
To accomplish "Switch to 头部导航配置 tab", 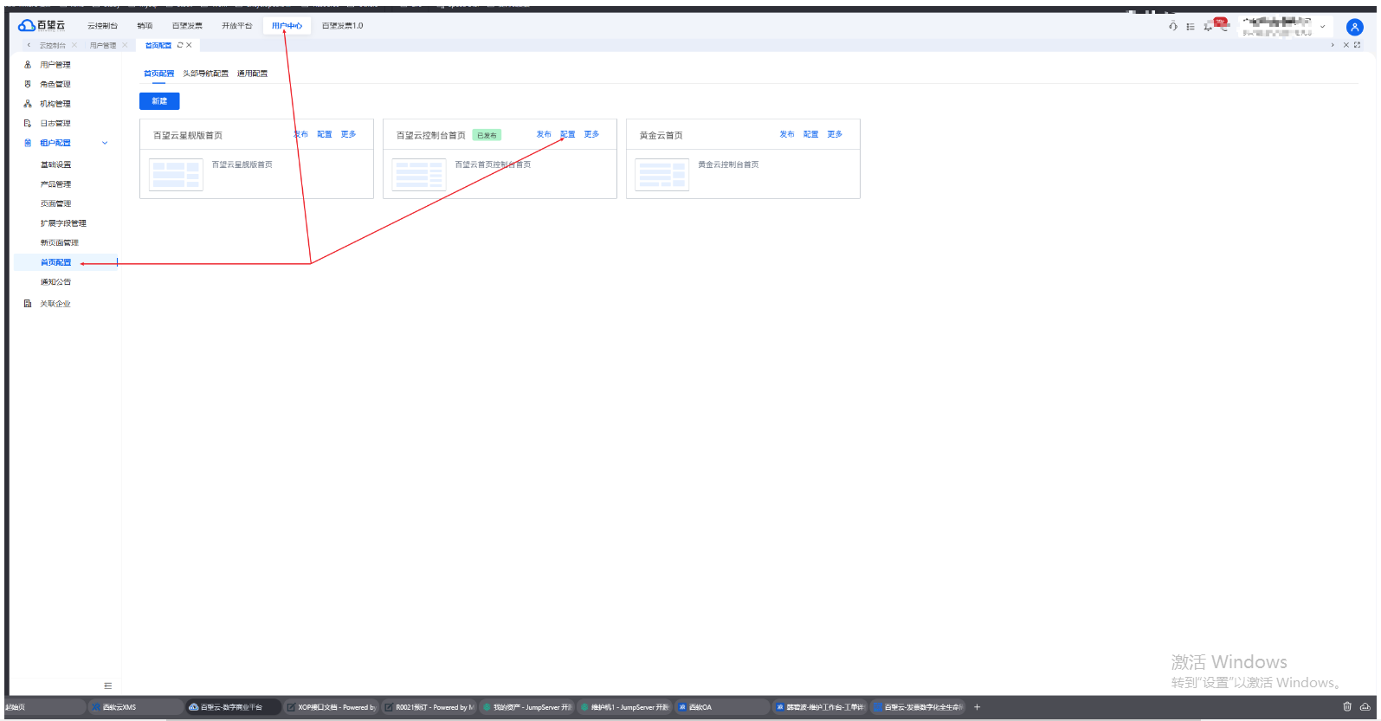I will (206, 74).
